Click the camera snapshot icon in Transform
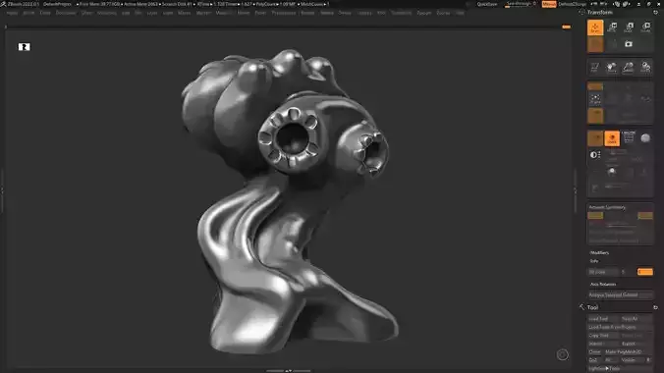This screenshot has height=373, width=664. coord(629,44)
